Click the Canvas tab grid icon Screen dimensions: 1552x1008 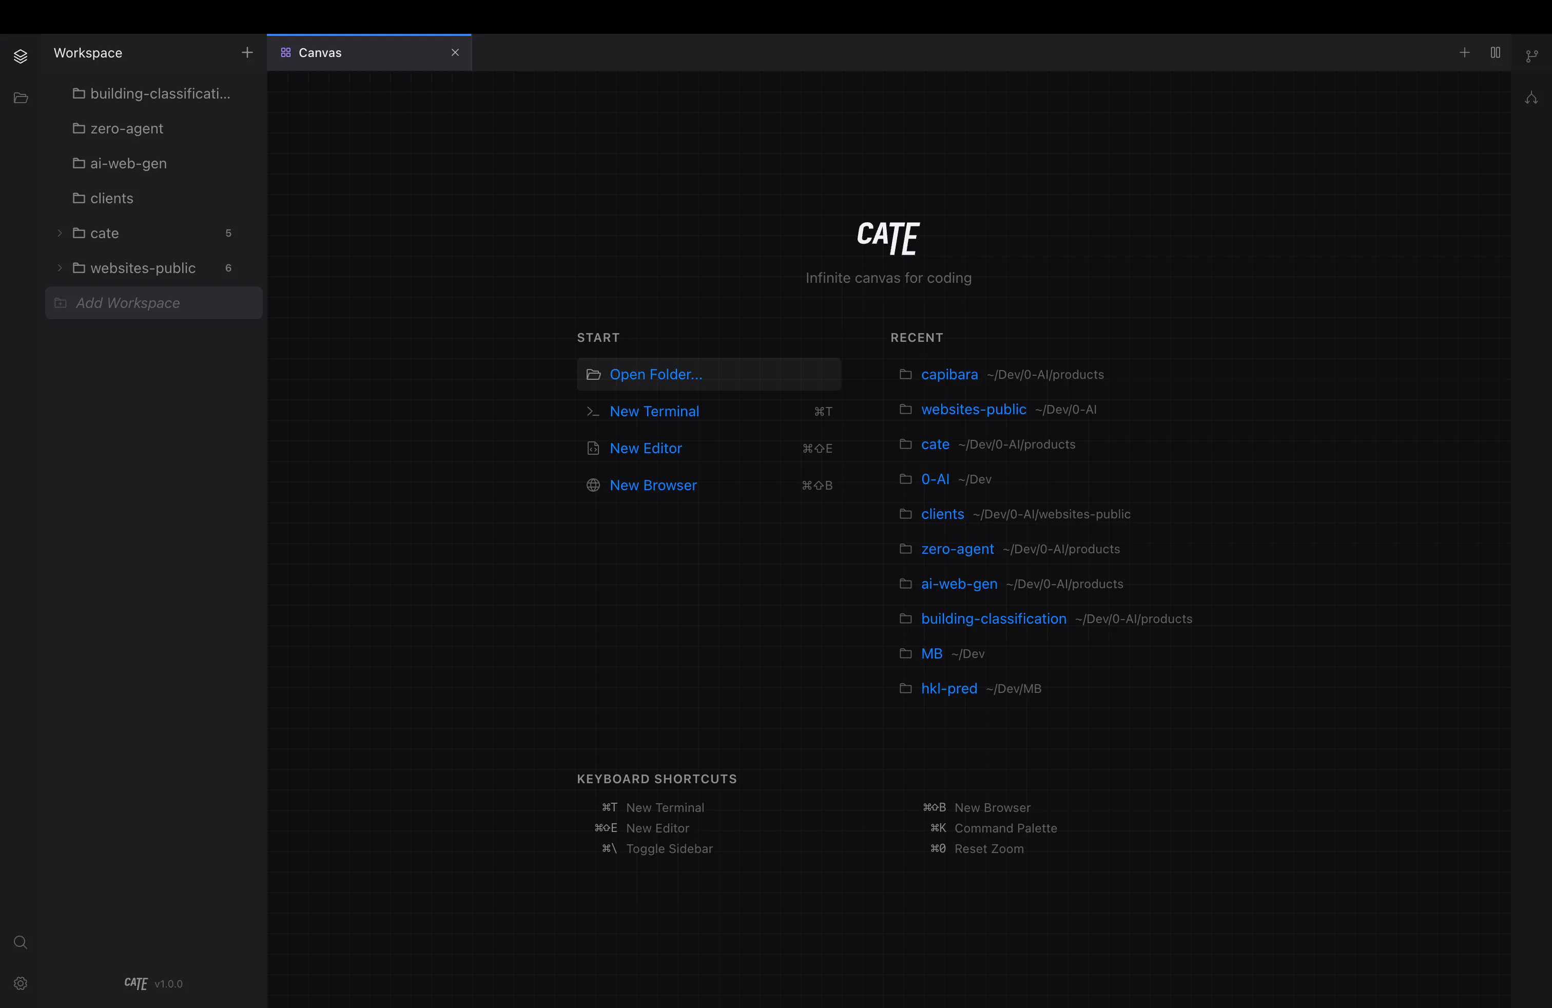click(x=286, y=52)
